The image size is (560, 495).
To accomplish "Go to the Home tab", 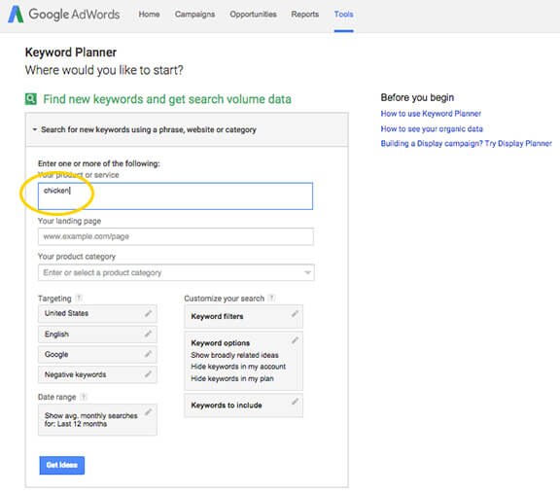I will pos(149,15).
